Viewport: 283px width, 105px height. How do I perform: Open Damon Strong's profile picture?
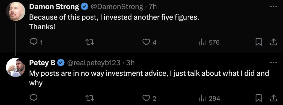pos(15,11)
